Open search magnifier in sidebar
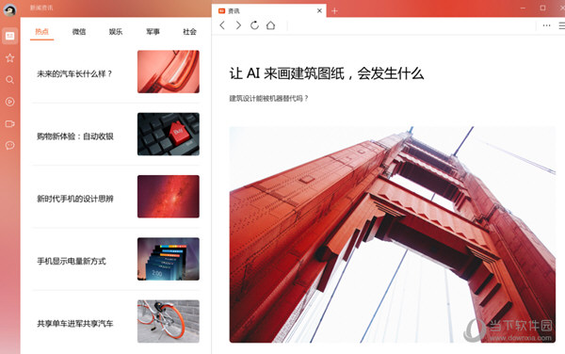565x354 pixels. [x=9, y=80]
